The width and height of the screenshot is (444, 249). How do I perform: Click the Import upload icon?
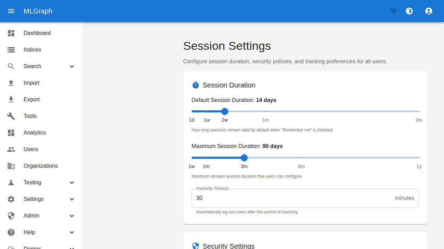click(x=11, y=83)
